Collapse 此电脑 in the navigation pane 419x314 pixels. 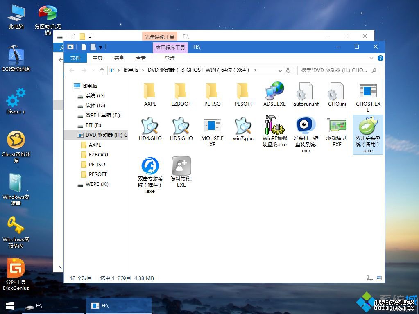70,86
